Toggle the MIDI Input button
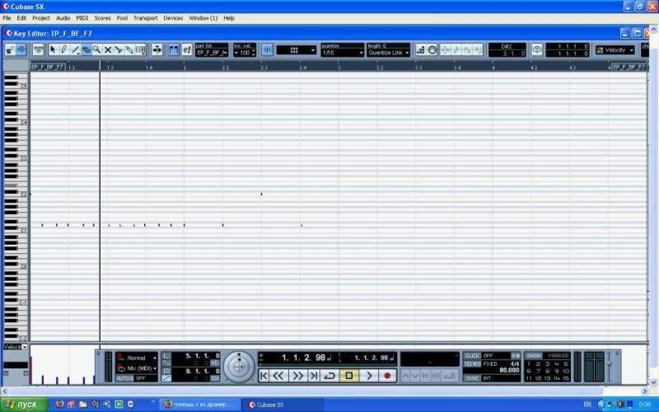Viewport: 659px width, 412px height. pyautogui.click(x=432, y=50)
